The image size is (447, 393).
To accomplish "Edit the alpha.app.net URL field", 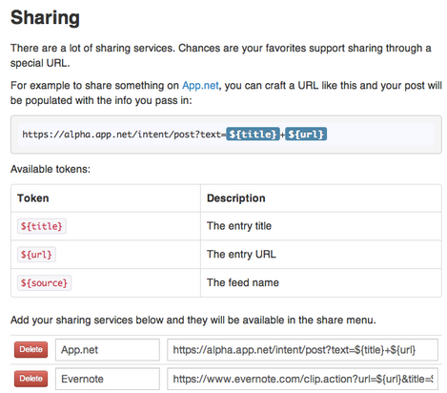I will [x=302, y=350].
